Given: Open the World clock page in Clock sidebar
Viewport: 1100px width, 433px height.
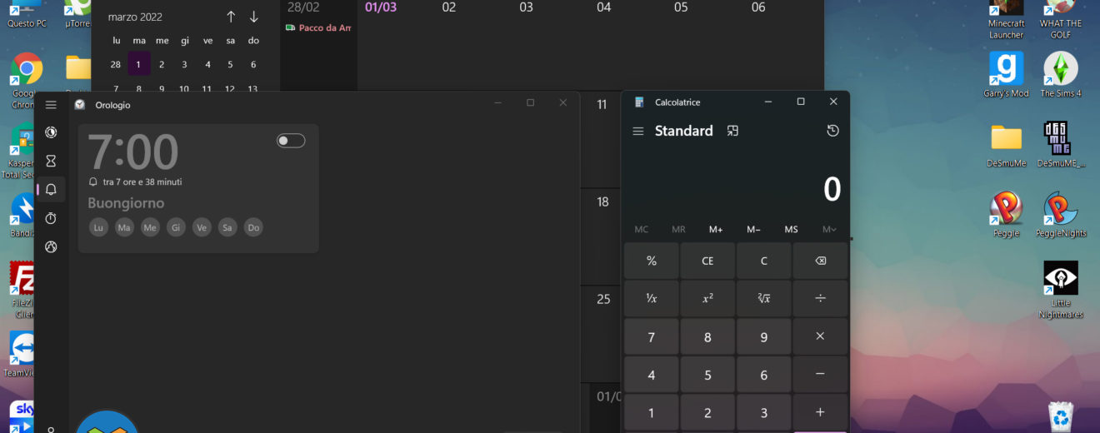Looking at the screenshot, I should tap(51, 246).
